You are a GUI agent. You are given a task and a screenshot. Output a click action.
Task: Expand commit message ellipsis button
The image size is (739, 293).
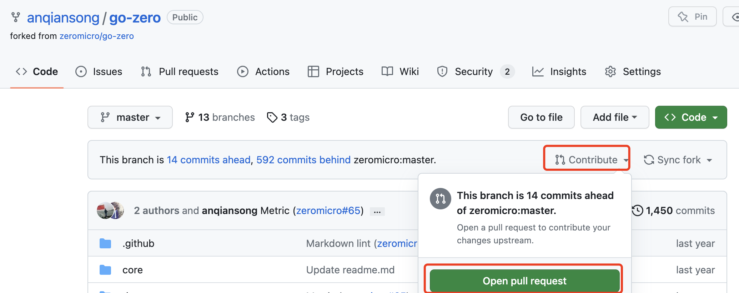point(377,211)
